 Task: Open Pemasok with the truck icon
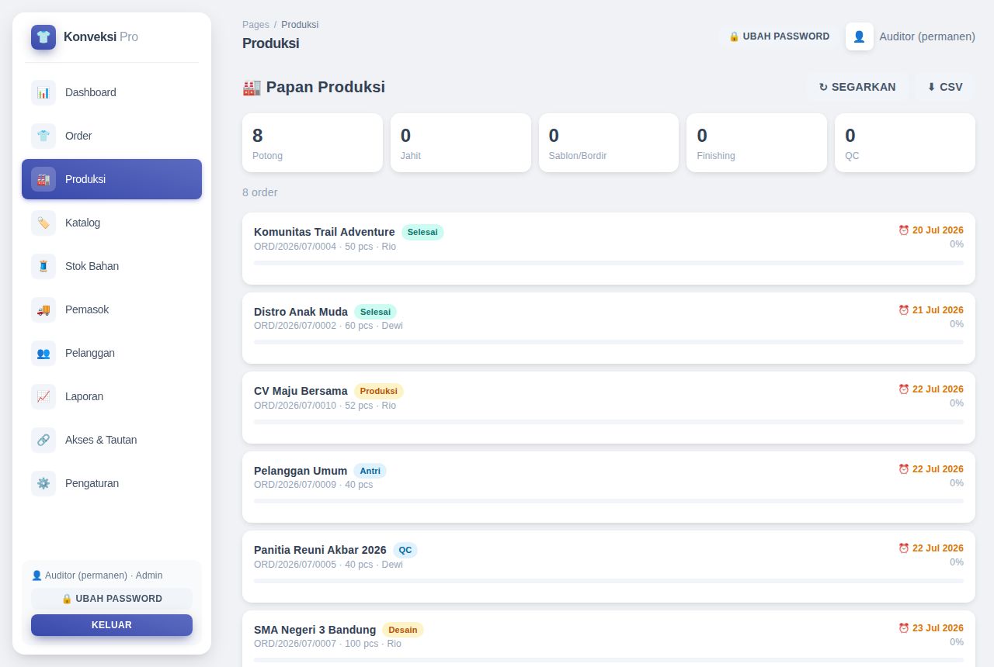(43, 309)
